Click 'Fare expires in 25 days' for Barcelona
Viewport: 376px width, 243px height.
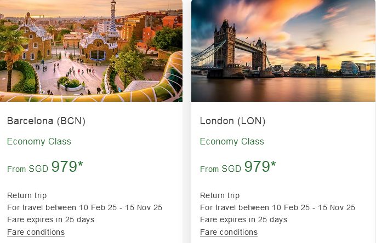pyautogui.click(x=50, y=219)
